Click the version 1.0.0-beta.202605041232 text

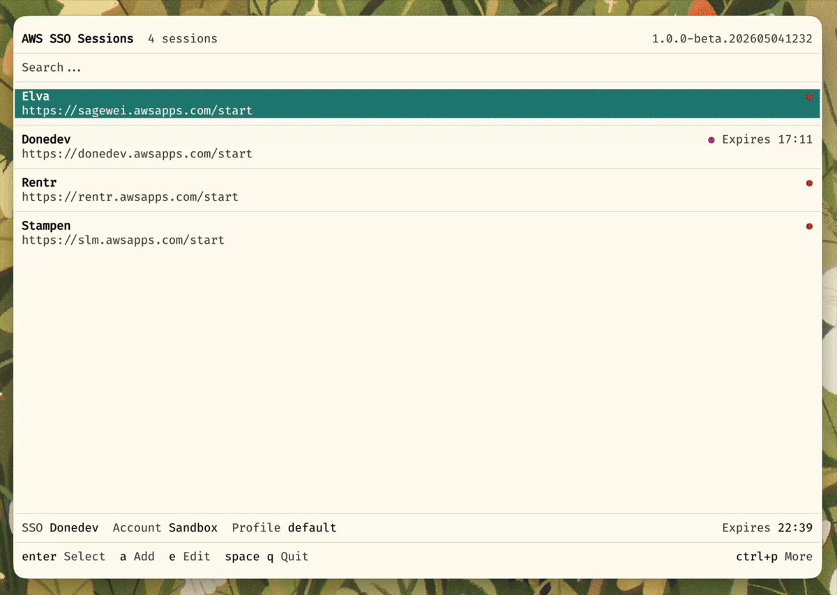point(732,39)
